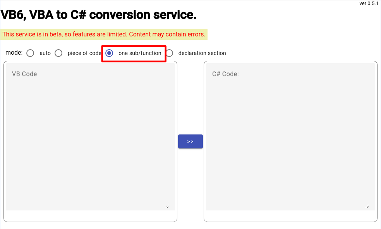
Task: Click the VB6, VBA to C# heading
Action: click(x=98, y=15)
